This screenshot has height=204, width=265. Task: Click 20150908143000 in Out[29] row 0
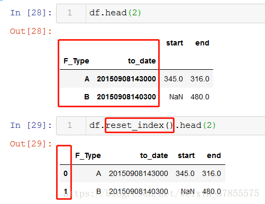[138, 173]
